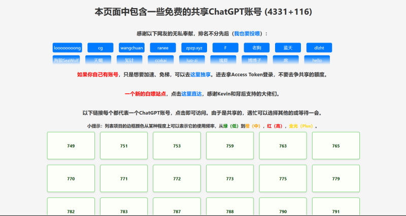This screenshot has height=216, width=406.
Task: Click the ranee contributor button
Action: (x=163, y=48)
